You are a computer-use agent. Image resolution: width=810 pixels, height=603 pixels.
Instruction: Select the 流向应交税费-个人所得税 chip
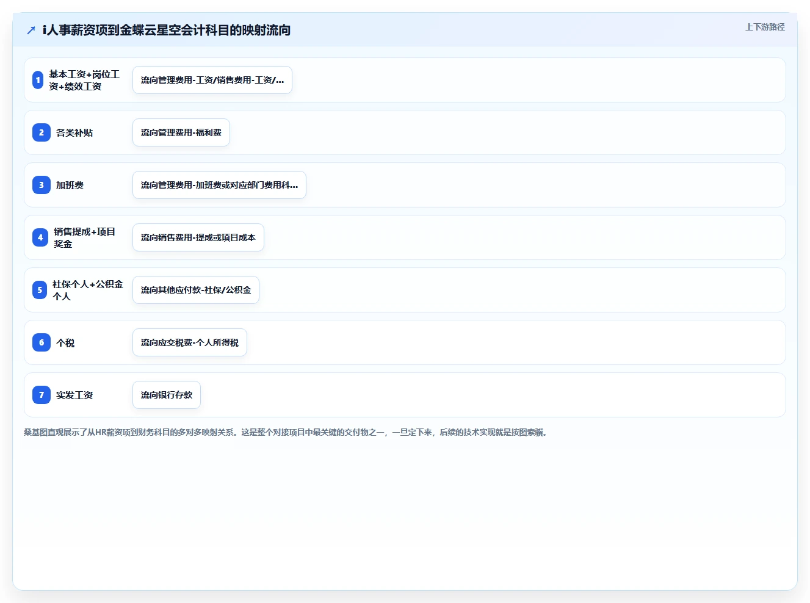pos(190,342)
